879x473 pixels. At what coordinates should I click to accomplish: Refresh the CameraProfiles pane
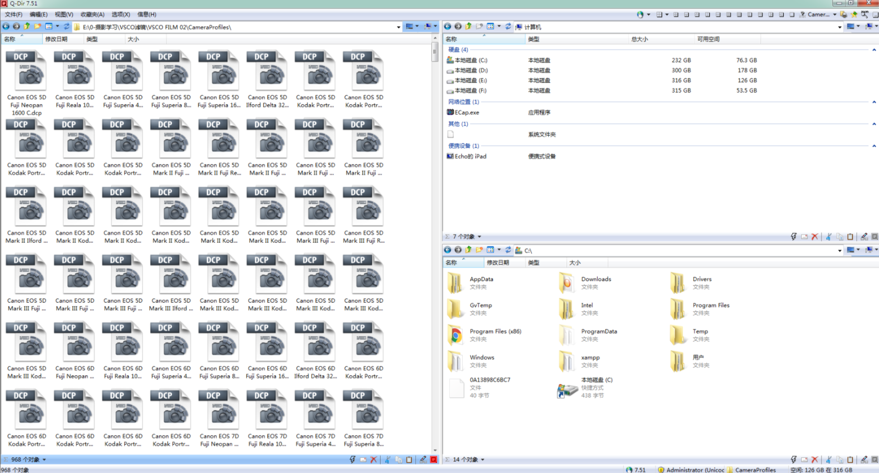tap(66, 27)
